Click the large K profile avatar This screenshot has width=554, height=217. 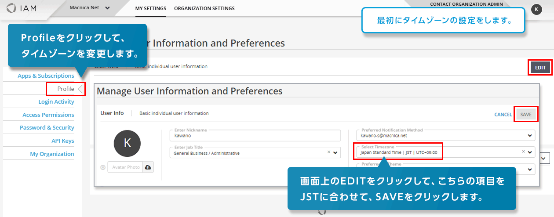coord(127,143)
